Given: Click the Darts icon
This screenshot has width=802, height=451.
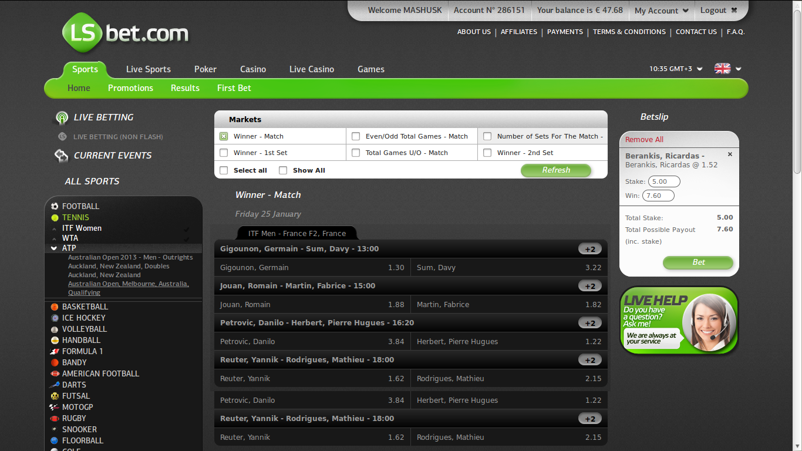Looking at the screenshot, I should pos(55,385).
